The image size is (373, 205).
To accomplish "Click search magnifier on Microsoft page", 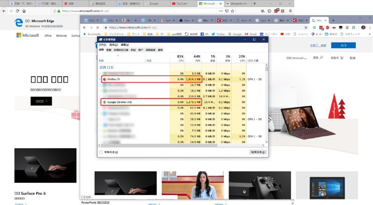I will [x=321, y=58].
